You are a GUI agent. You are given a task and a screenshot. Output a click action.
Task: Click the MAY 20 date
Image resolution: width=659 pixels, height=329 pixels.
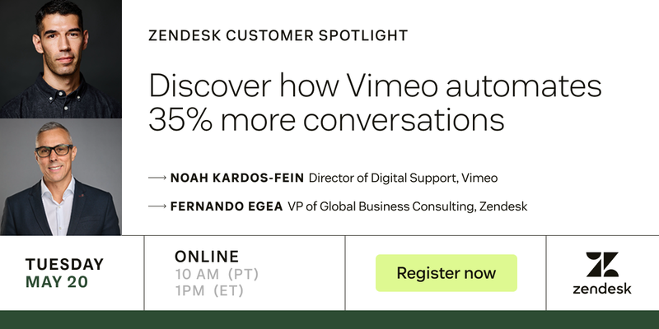pyautogui.click(x=57, y=282)
